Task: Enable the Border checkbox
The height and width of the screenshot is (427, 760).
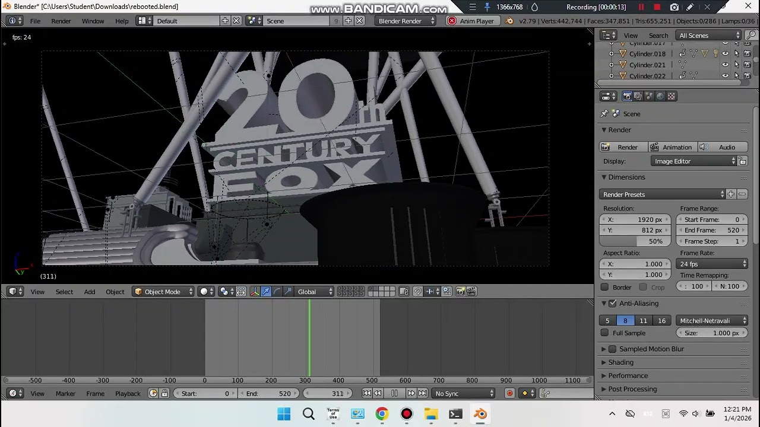Action: pyautogui.click(x=604, y=287)
